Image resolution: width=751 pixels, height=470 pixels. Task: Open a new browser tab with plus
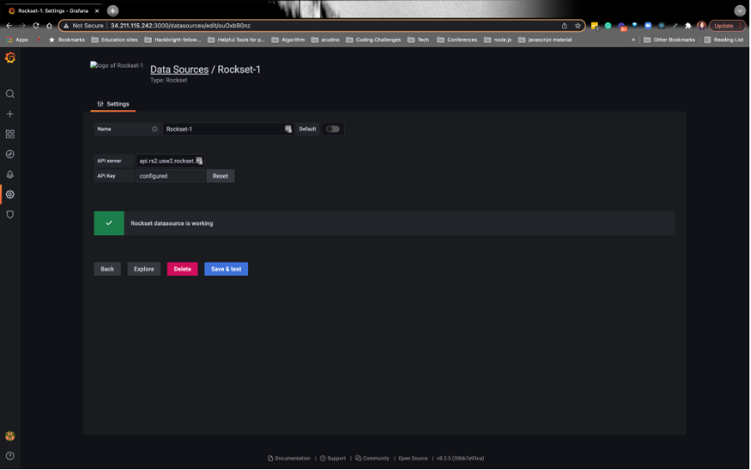point(113,11)
